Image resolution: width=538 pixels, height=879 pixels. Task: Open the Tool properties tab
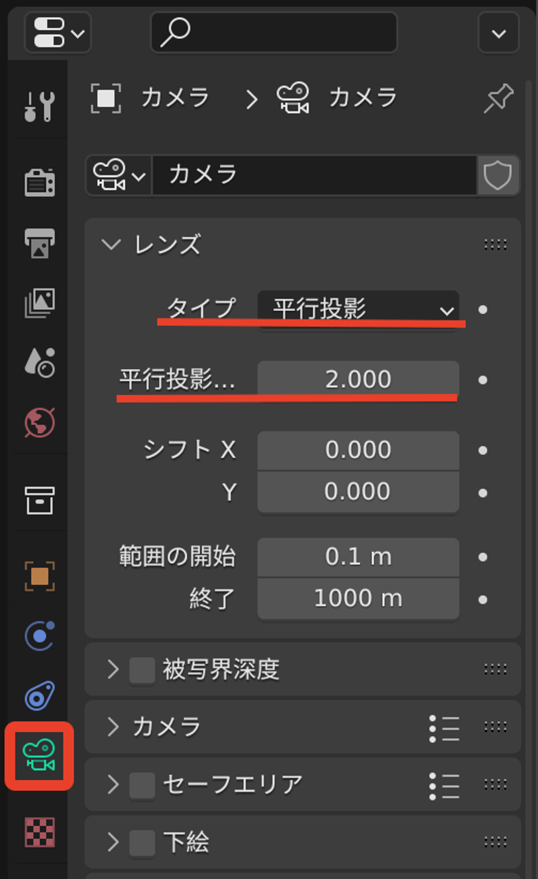point(39,106)
